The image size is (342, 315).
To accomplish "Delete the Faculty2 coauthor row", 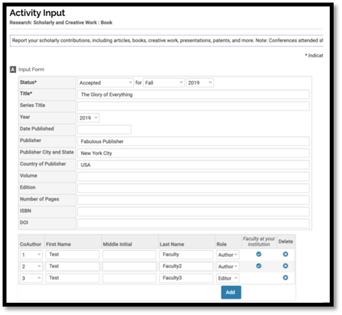I will point(285,266).
